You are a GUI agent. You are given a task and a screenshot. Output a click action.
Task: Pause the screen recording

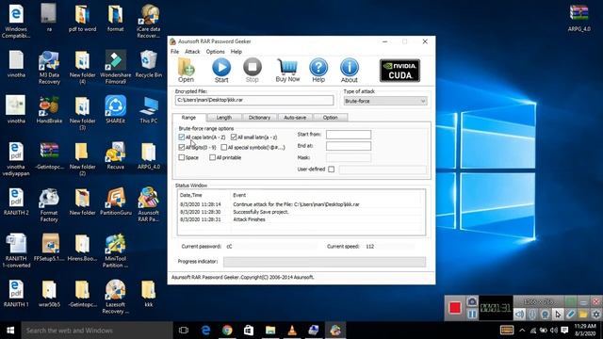point(472,314)
